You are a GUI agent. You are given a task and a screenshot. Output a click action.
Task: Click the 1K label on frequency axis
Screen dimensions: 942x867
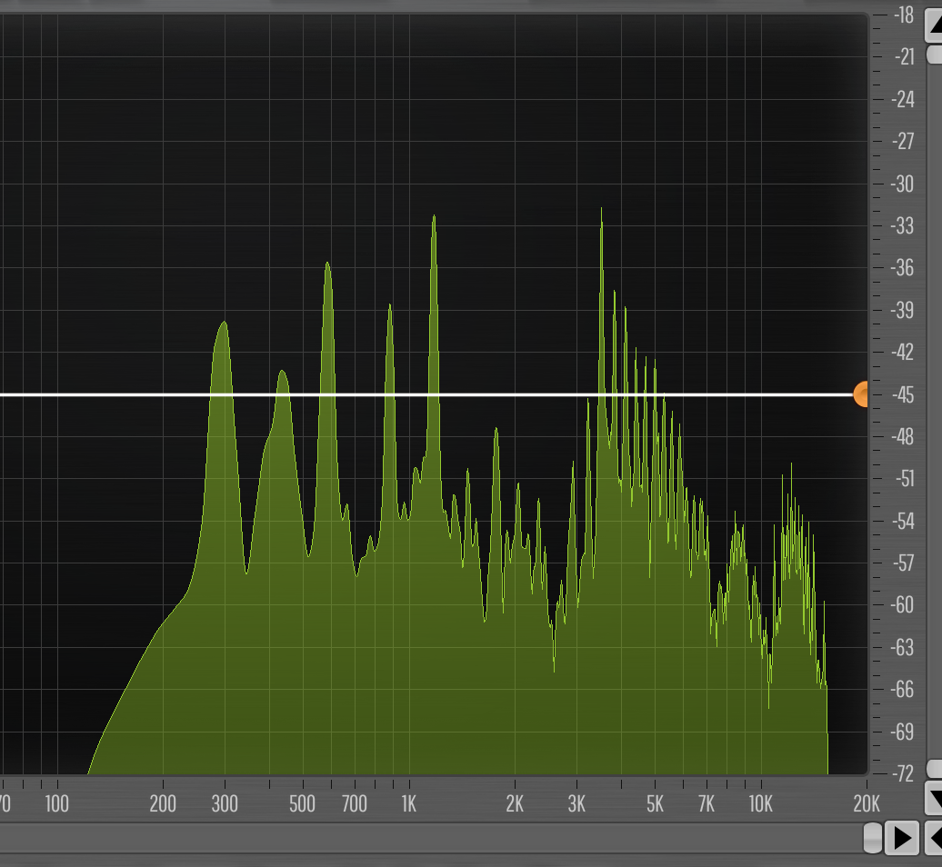pyautogui.click(x=408, y=803)
